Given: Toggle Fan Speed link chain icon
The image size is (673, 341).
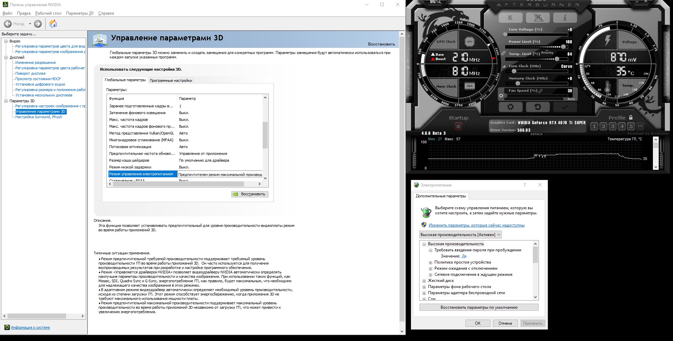Looking at the screenshot, I should coord(541,91).
